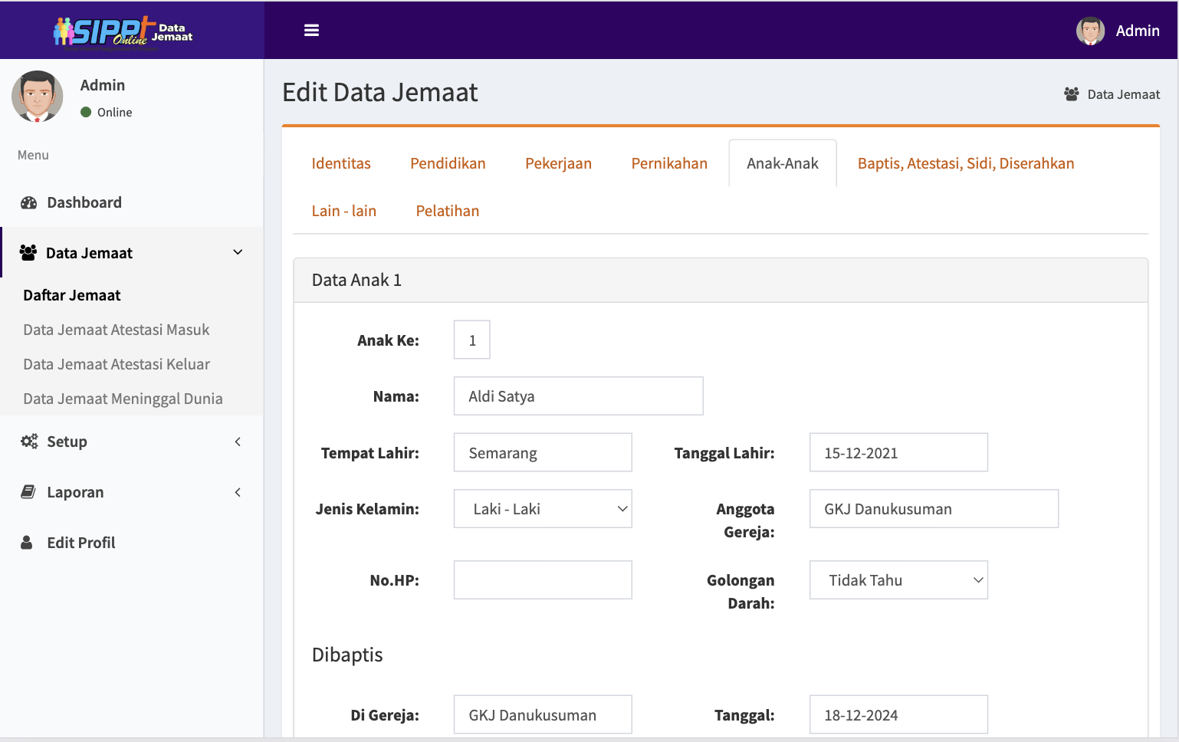Viewport: 1179px width, 742px height.
Task: Click the Data Jemaat breadcrumb link
Action: [x=1122, y=94]
